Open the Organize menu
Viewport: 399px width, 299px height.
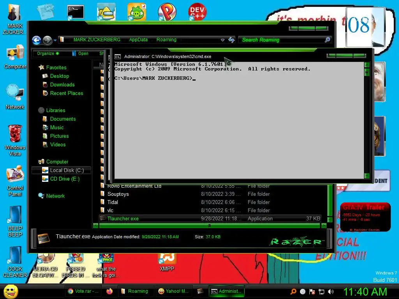(48, 53)
